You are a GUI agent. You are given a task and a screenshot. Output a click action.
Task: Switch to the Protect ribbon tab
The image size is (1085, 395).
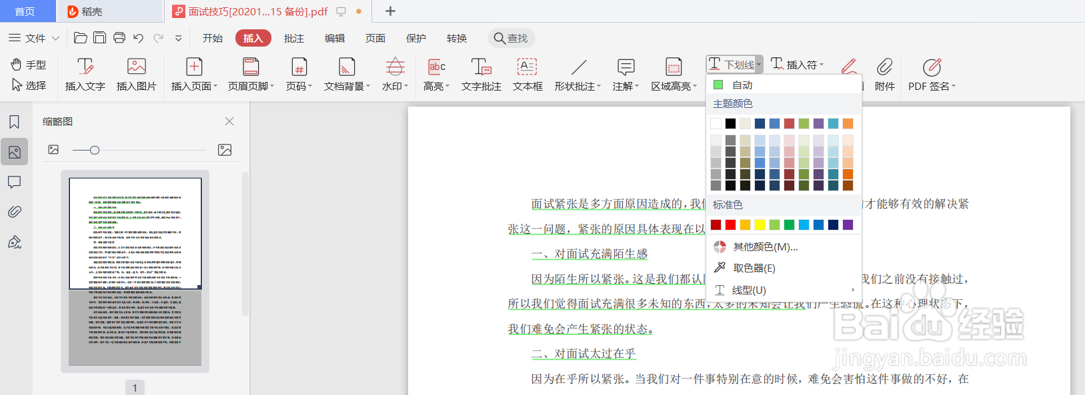click(416, 38)
